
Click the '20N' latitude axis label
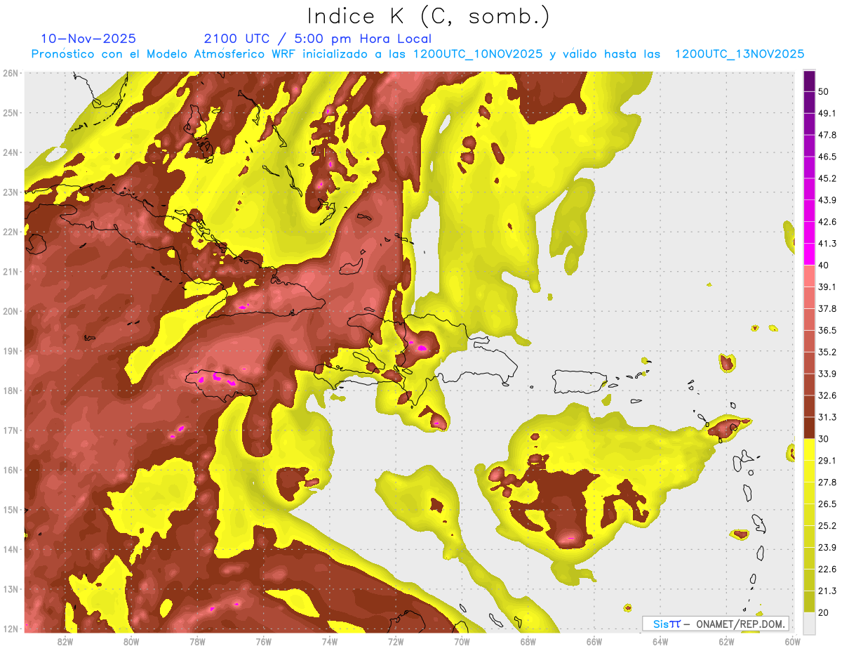point(11,311)
